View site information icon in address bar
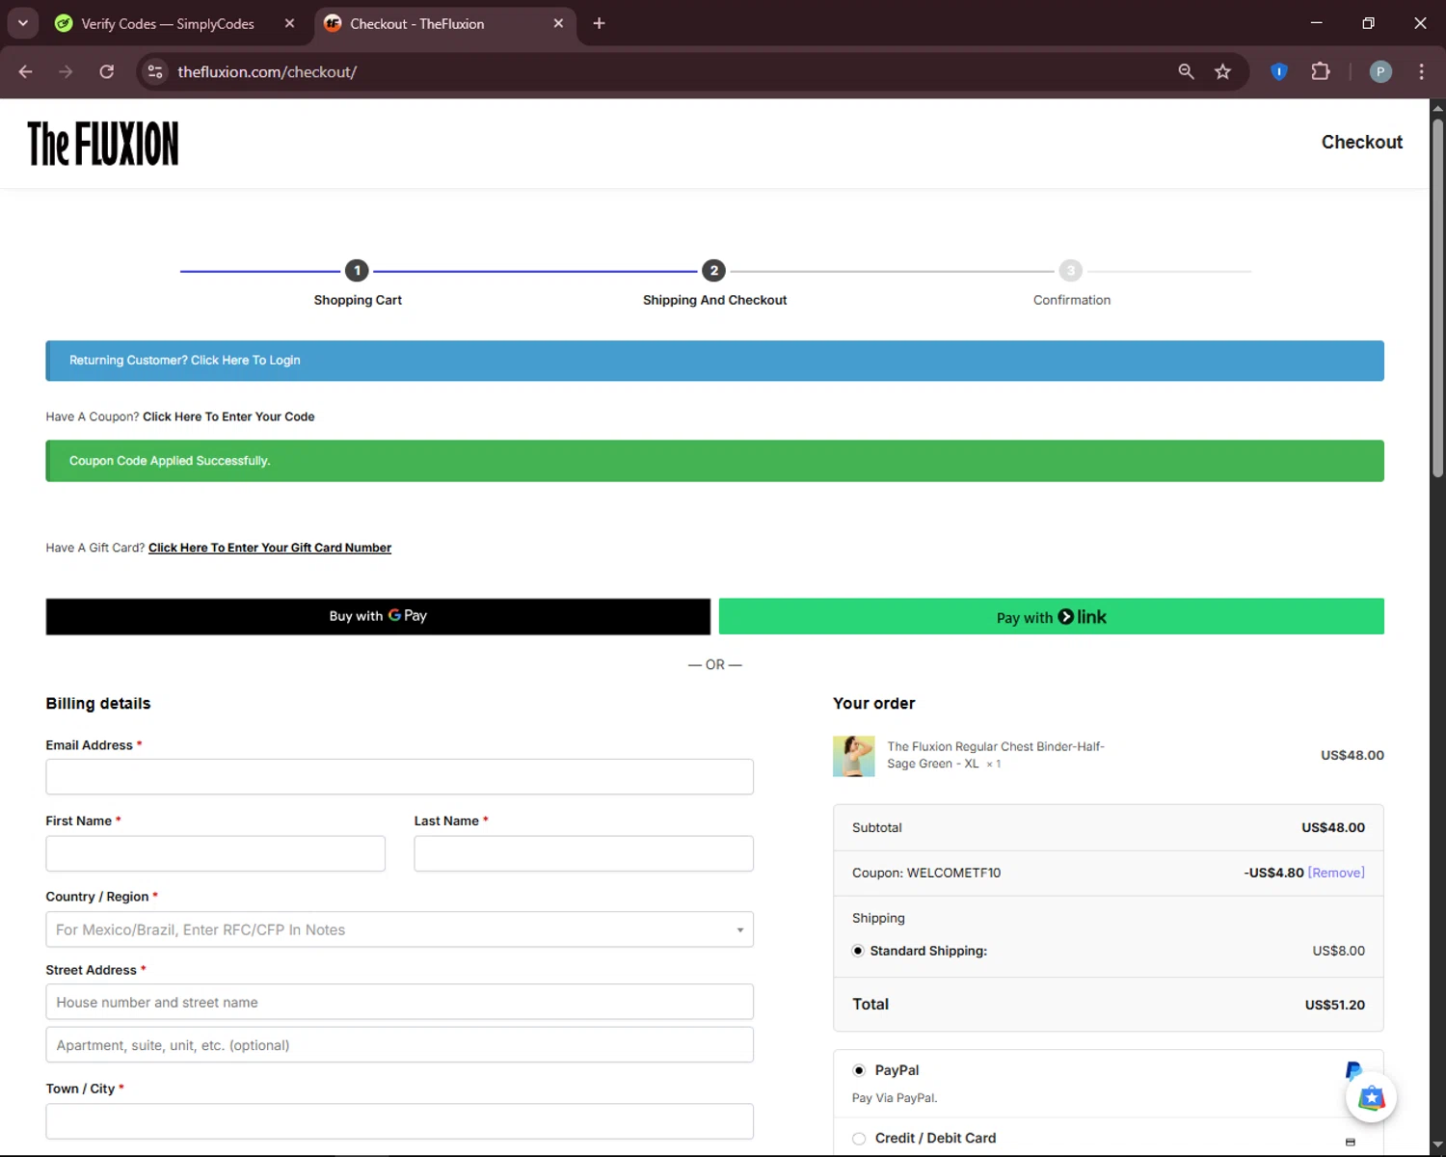This screenshot has height=1157, width=1446. tap(155, 71)
